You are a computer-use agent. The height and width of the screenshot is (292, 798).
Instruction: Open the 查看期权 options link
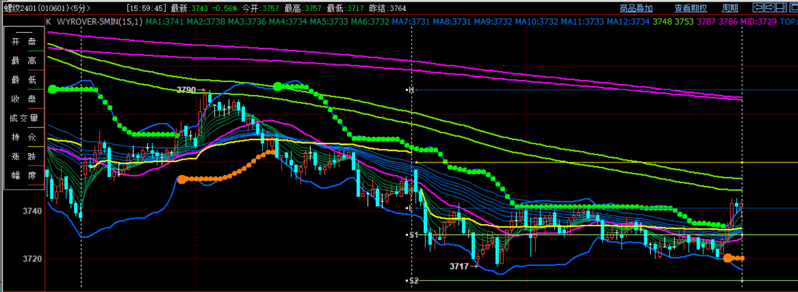(x=690, y=8)
